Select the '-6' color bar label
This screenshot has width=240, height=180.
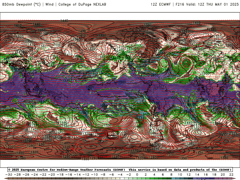[112, 175]
